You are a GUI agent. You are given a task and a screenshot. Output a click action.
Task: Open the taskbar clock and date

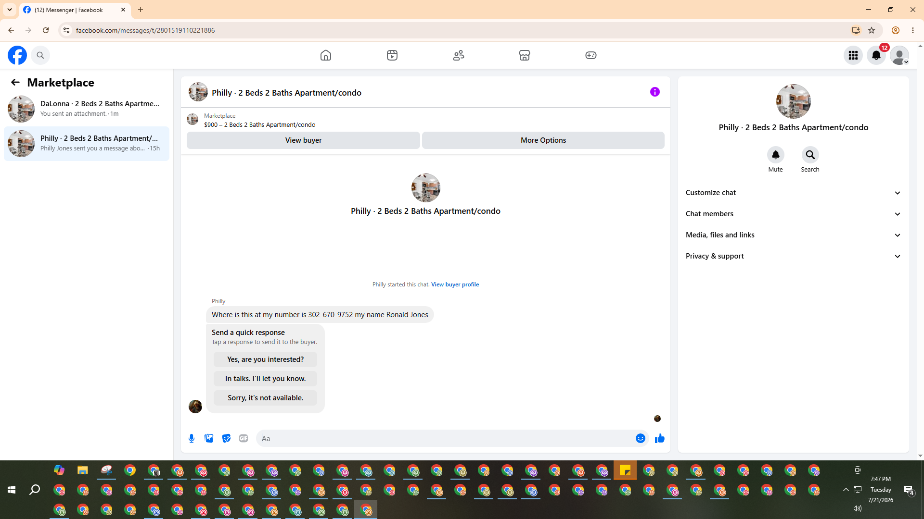coord(881,490)
